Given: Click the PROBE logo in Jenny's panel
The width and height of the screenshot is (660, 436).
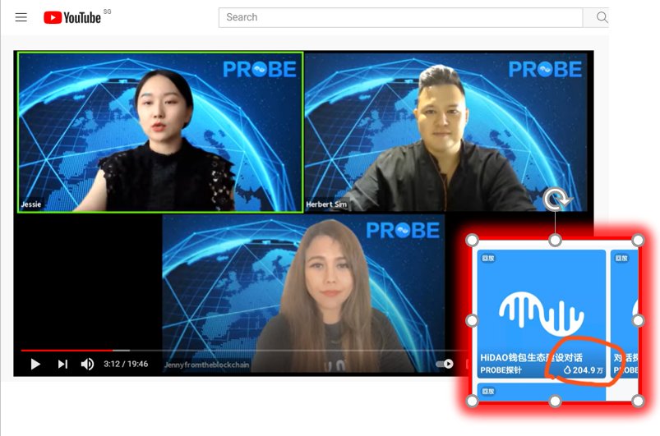Looking at the screenshot, I should pyautogui.click(x=403, y=231).
